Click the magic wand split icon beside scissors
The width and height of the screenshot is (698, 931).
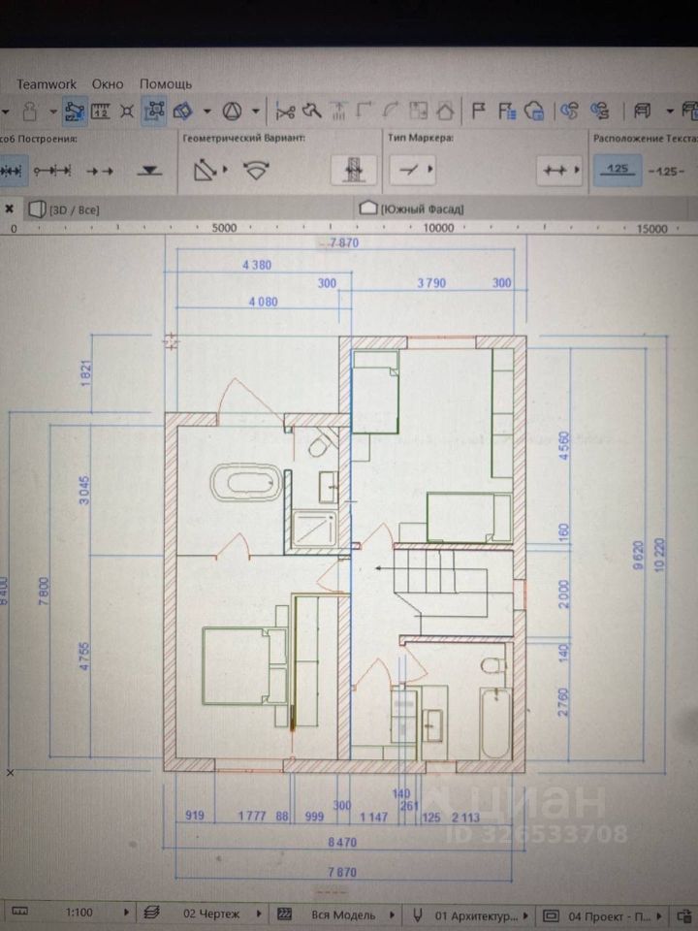(x=311, y=111)
